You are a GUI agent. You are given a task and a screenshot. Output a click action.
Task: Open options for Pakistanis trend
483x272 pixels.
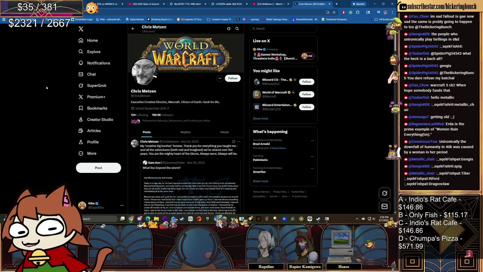click(312, 156)
